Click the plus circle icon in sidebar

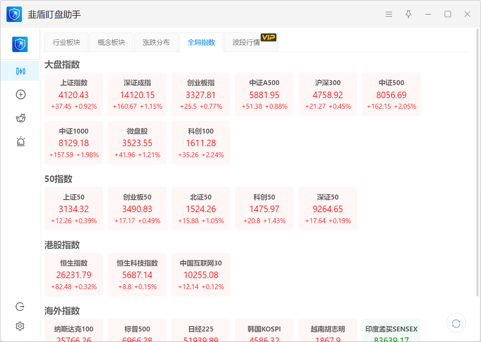20,94
